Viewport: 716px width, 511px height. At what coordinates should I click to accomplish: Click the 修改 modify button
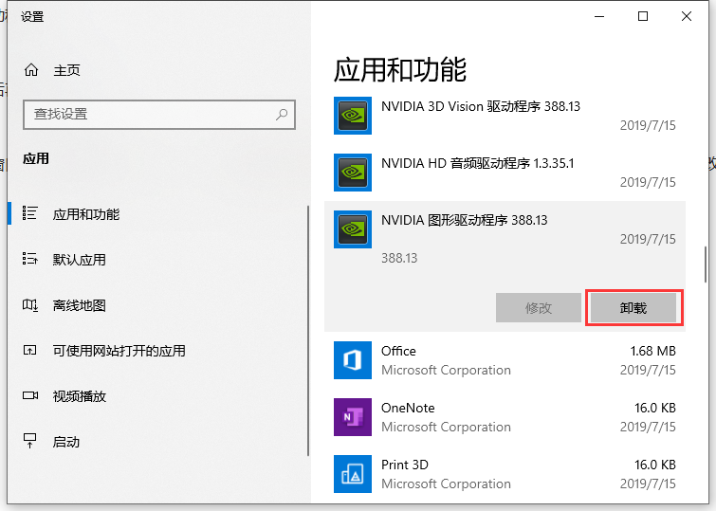539,308
